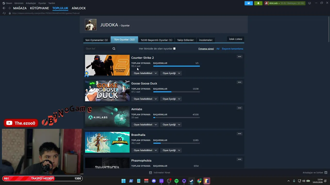Open the three-dot menu for Phasmophobia
This screenshot has width=330, height=185.
click(x=240, y=159)
